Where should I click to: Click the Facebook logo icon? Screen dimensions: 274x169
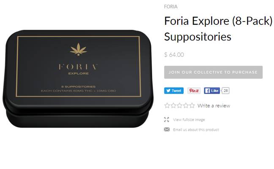click(208, 91)
